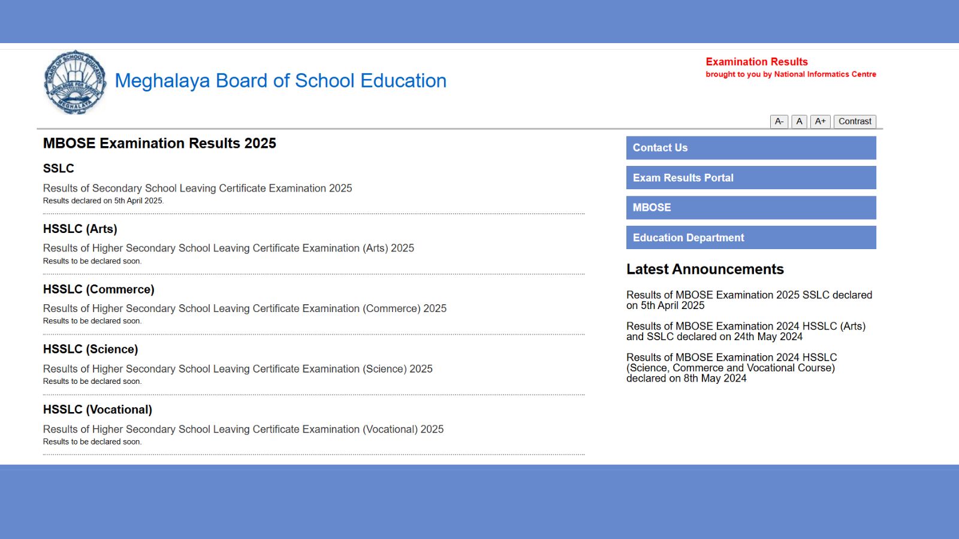The image size is (959, 539).
Task: Open announcement for 2024 HSSLC Arts and SSLC
Action: point(746,331)
